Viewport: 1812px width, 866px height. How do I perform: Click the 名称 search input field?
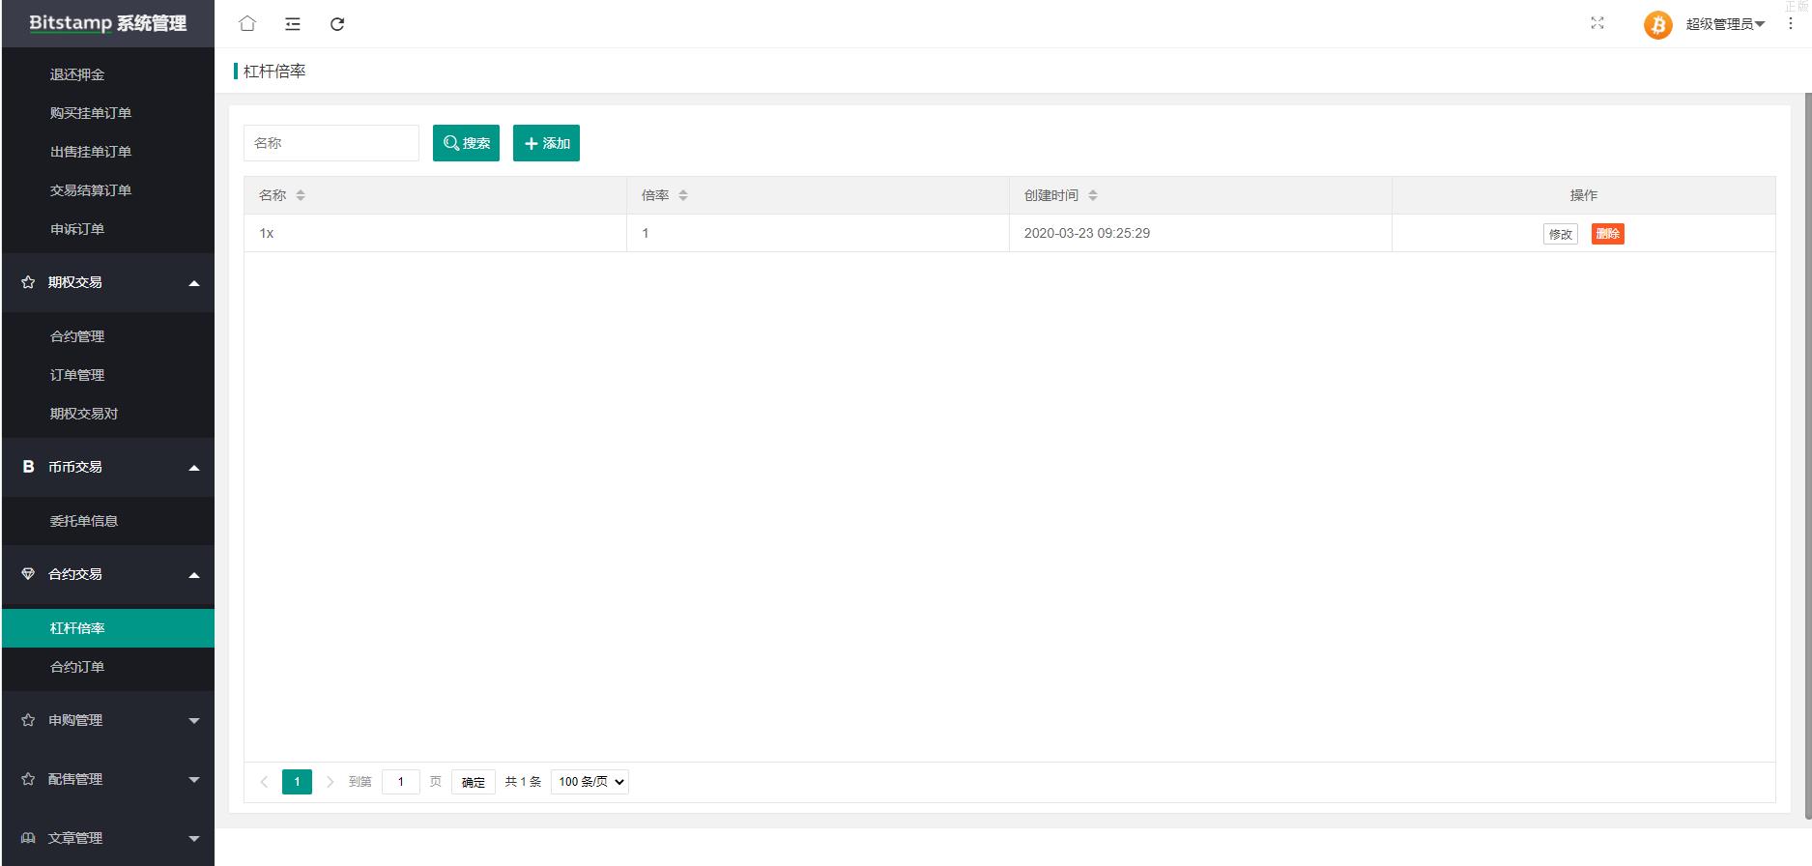[331, 143]
